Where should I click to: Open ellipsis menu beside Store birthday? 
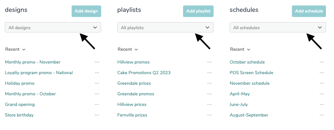97,115
